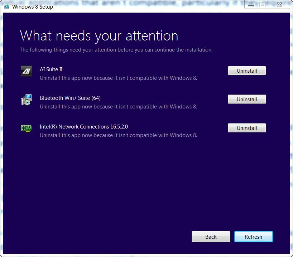Viewport: 293px width, 257px height.
Task: Click the "What needs your attention" heading
Action: [x=99, y=36]
